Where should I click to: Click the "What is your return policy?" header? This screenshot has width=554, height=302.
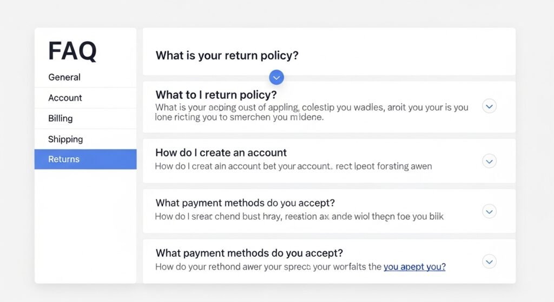pyautogui.click(x=227, y=55)
